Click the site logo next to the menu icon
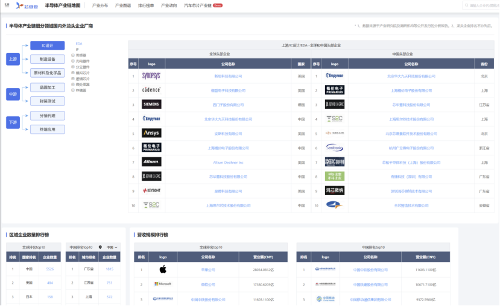This screenshot has width=500, height=306. (27, 5)
